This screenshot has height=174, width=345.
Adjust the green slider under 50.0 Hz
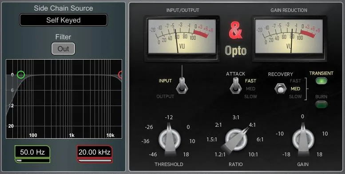pos(32,161)
